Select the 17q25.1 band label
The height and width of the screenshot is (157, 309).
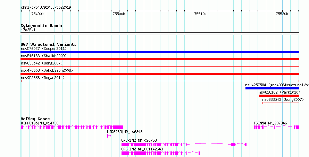point(28,30)
